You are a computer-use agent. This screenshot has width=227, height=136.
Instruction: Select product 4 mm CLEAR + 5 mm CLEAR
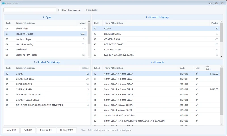coord(156,79)
